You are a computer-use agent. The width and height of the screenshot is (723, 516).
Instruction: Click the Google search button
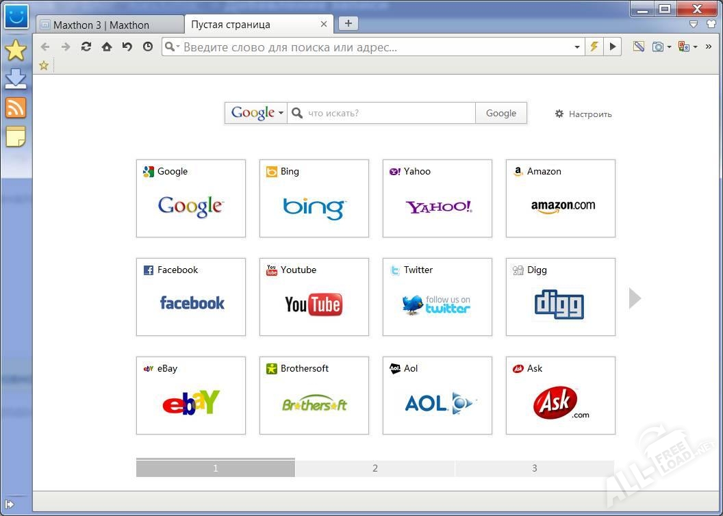tap(500, 113)
